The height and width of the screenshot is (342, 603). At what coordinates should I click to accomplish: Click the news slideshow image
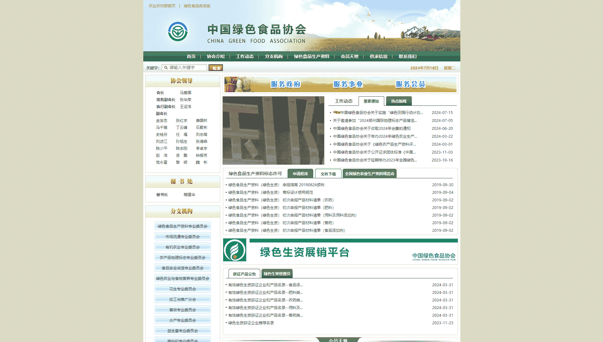tap(273, 130)
